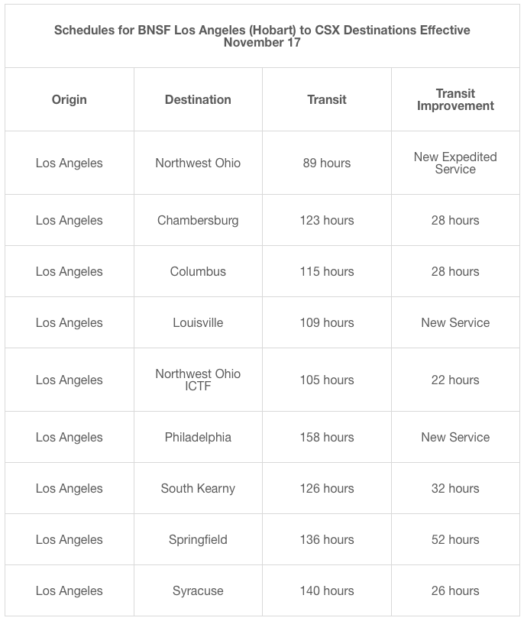The width and height of the screenshot is (524, 621).
Task: Click the schedule table title heading
Action: 262,36
